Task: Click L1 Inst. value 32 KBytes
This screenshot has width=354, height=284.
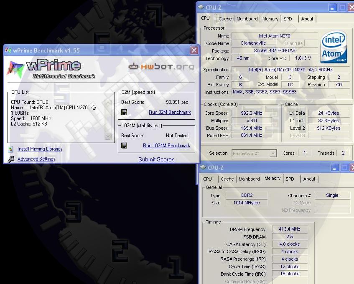Action: point(329,121)
